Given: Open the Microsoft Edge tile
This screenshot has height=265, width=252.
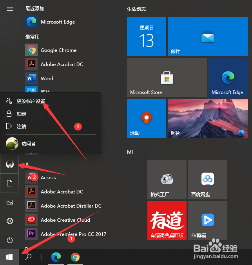Looking at the screenshot, I should pyautogui.click(x=228, y=77).
